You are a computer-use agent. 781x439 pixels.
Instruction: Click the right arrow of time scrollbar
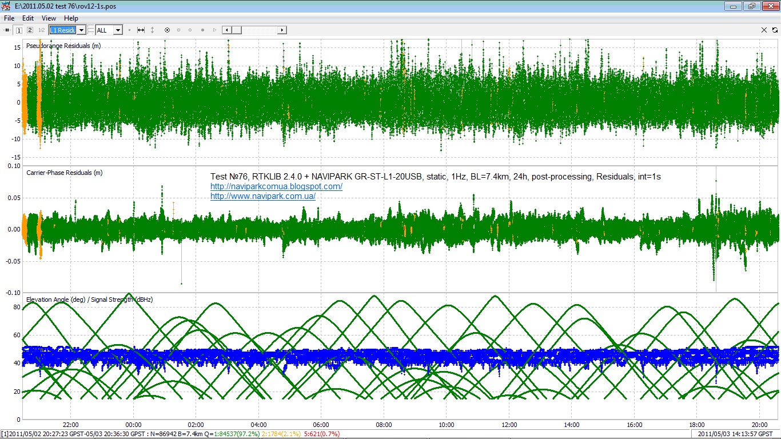pos(282,30)
